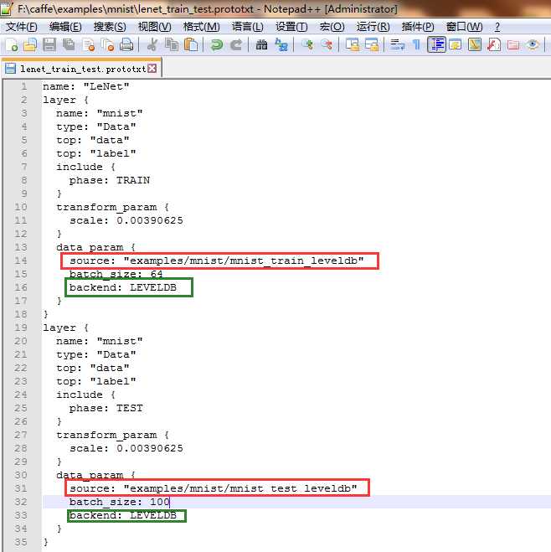This screenshot has width=551, height=552.
Task: Click the Notepad++ title bar icon
Action: (7, 9)
